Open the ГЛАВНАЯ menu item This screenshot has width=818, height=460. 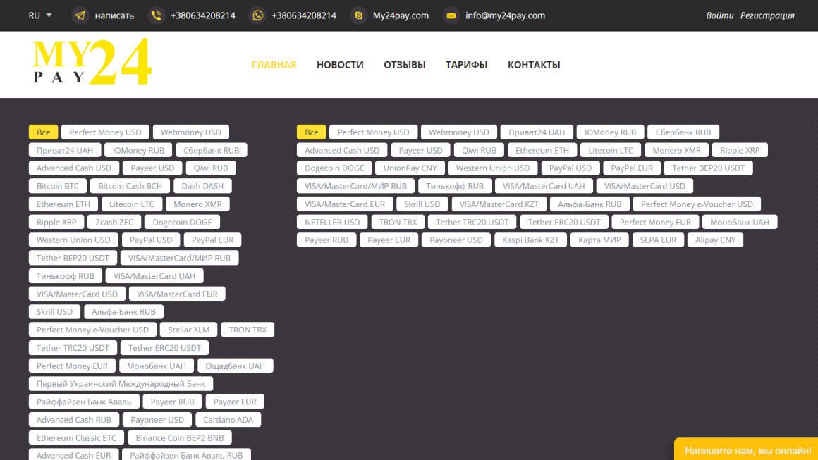click(274, 65)
